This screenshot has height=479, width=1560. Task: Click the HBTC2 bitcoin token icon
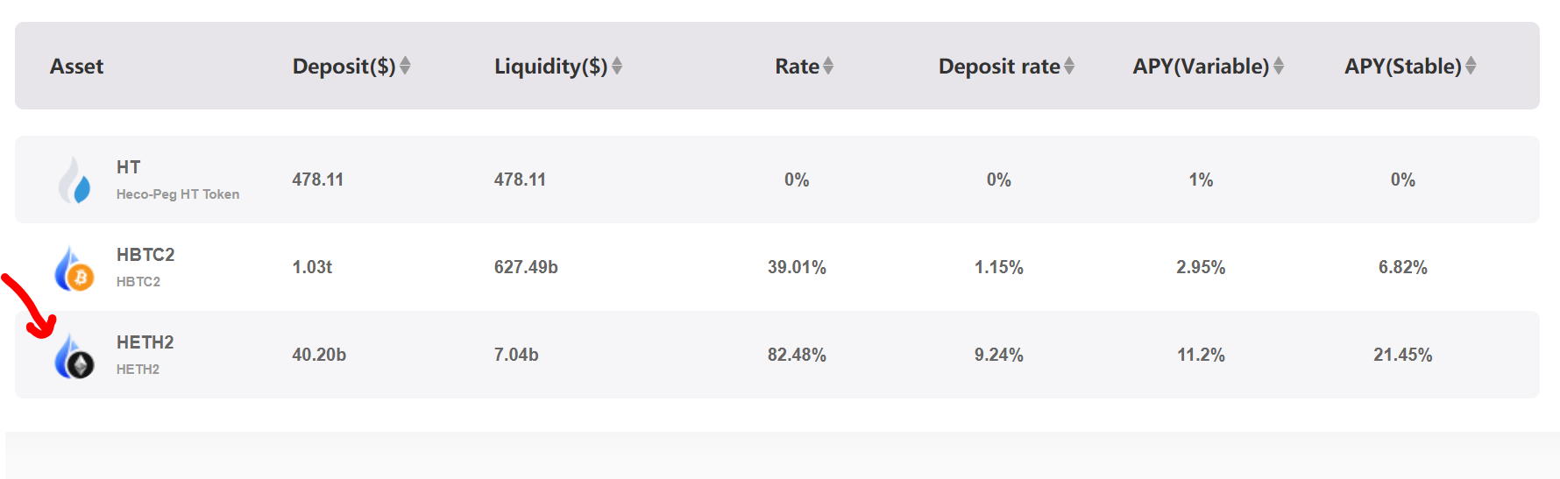(74, 269)
